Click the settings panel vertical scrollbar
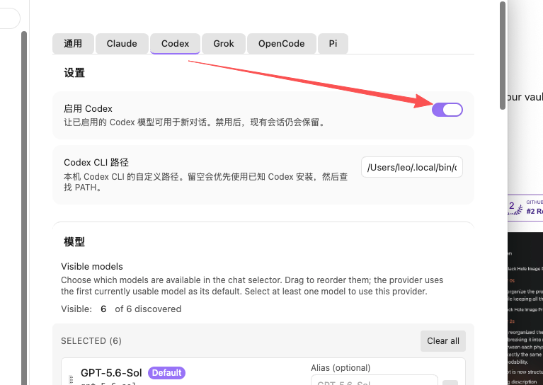 (503, 55)
